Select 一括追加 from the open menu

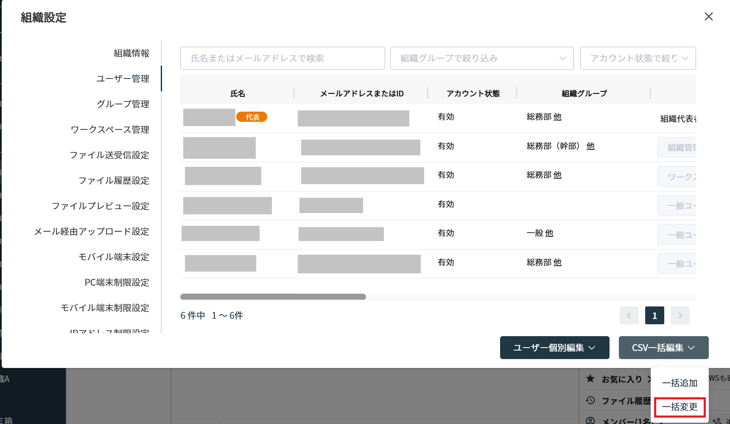[680, 383]
